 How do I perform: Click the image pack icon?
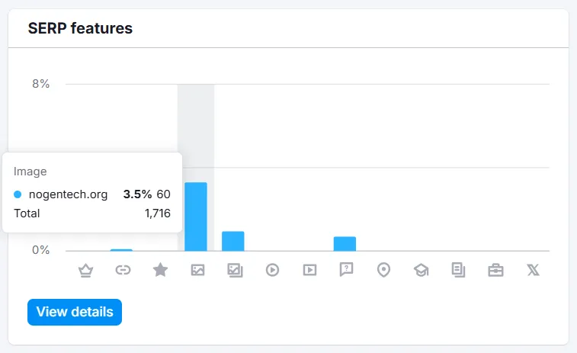(x=235, y=270)
